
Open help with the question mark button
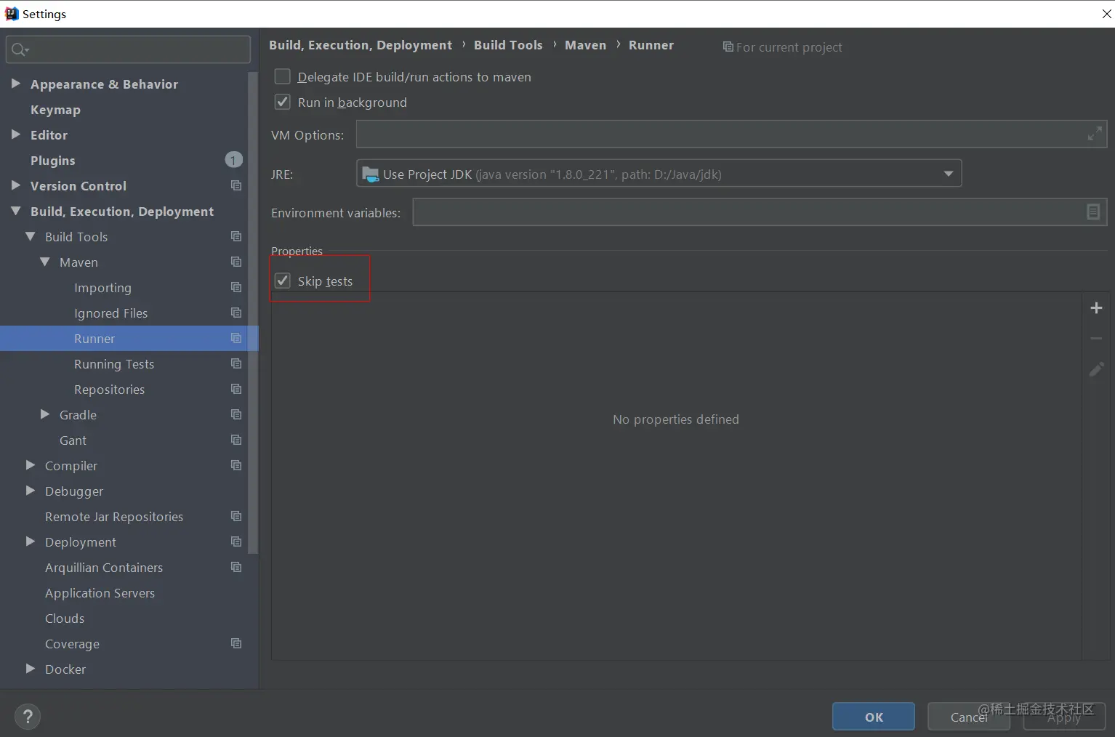coord(28,717)
